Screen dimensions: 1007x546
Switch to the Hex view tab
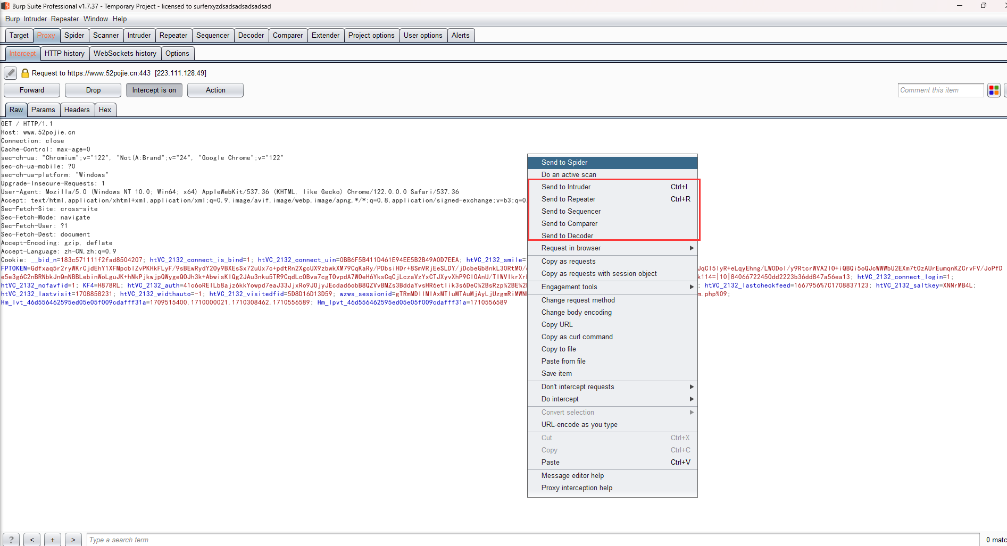tap(105, 110)
